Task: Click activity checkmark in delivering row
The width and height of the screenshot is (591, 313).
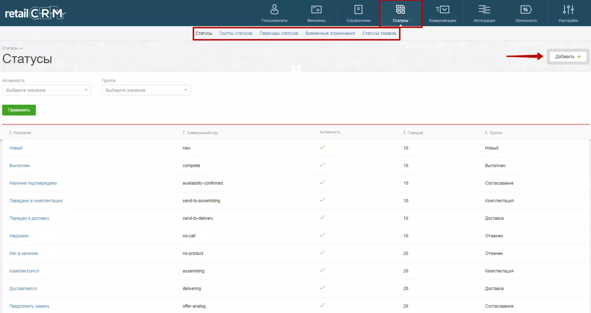Action: tap(322, 288)
